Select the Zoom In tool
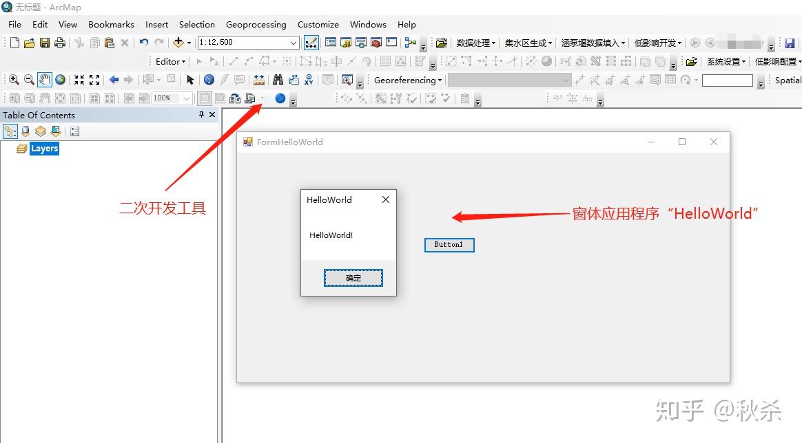This screenshot has height=443, width=802. click(14, 79)
